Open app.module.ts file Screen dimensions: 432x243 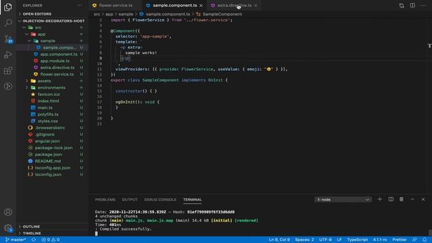click(55, 61)
